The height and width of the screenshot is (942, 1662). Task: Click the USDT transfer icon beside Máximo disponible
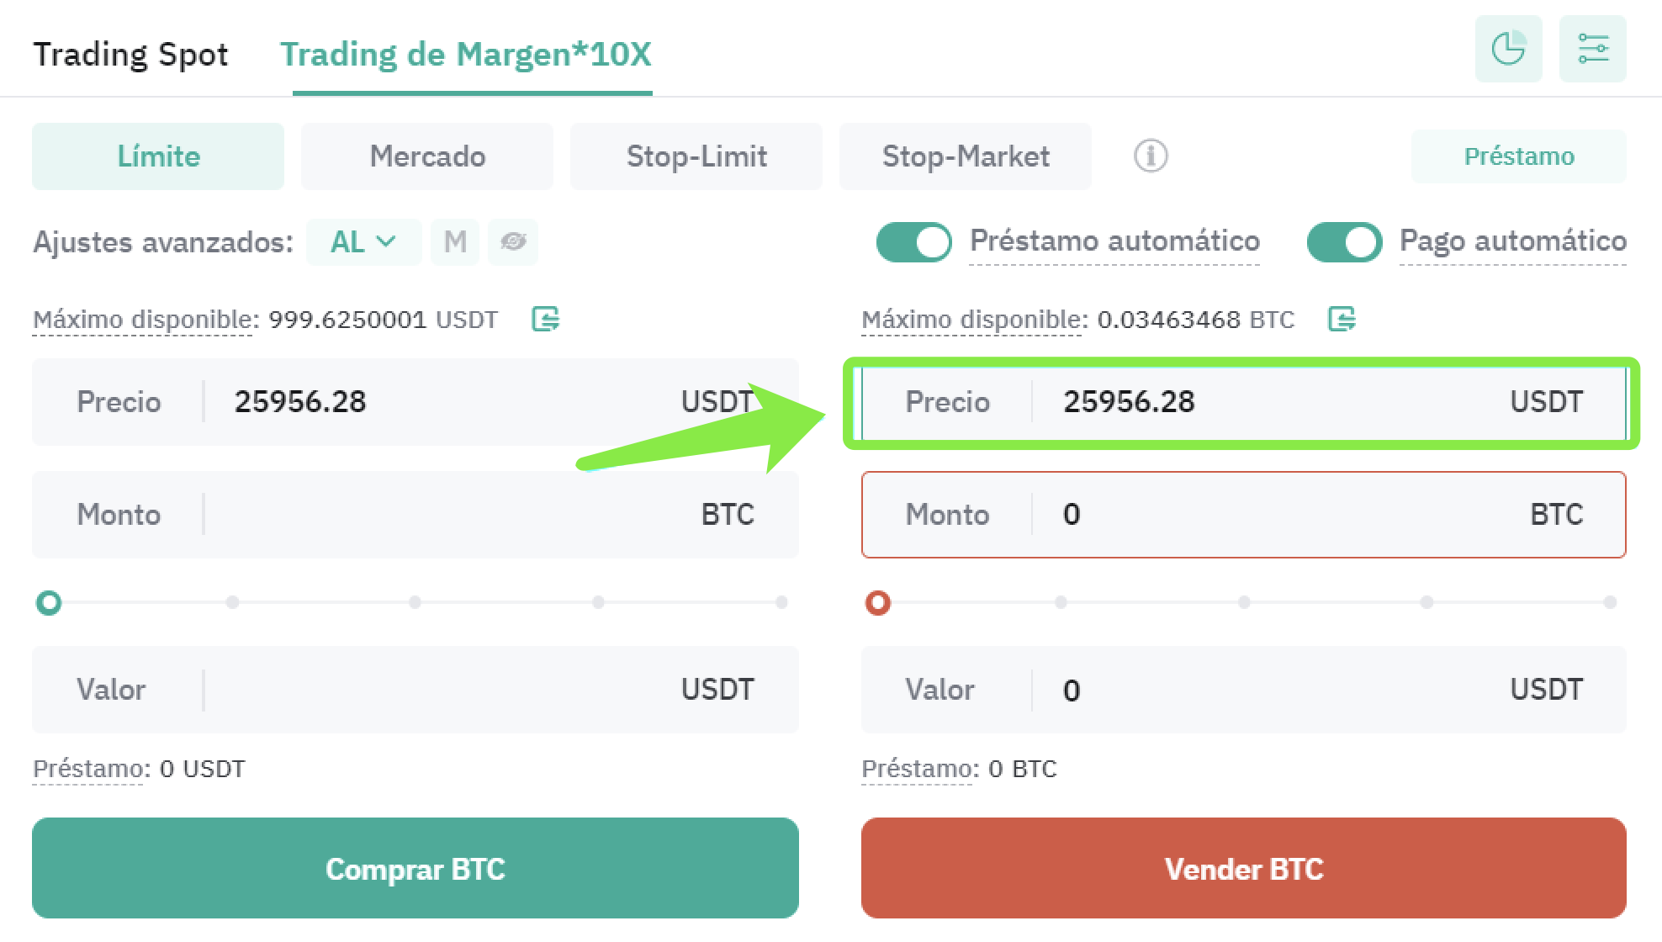(546, 319)
